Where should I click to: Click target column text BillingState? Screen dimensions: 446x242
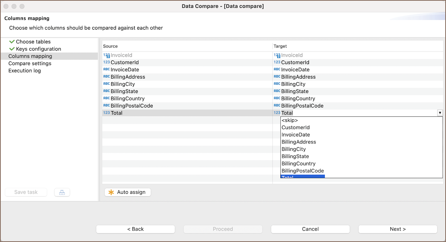click(295, 91)
